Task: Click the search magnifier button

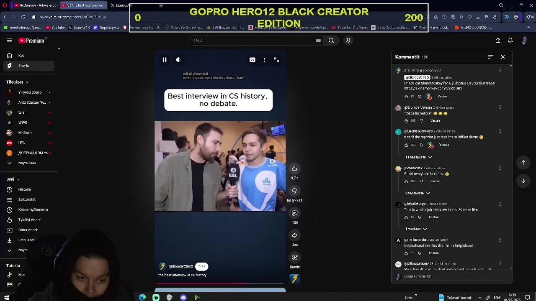Action: point(331,40)
